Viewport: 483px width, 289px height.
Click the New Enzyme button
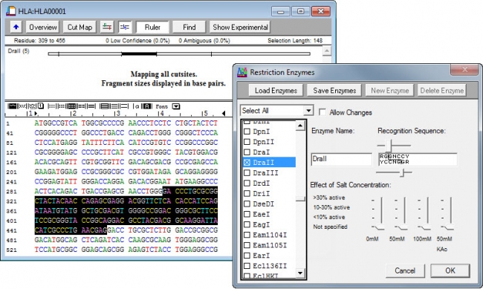coord(389,91)
